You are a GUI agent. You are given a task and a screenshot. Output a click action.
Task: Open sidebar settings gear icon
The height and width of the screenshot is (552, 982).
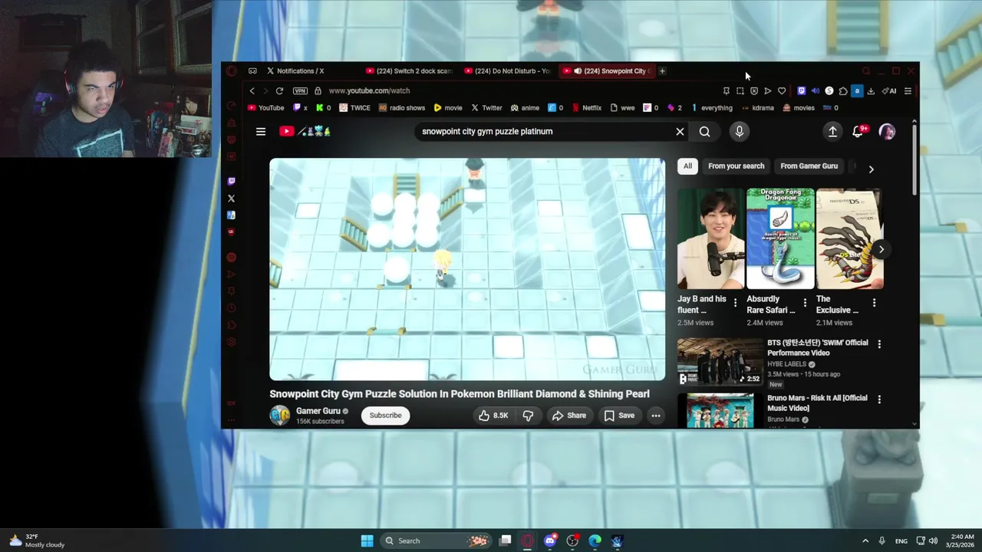click(x=231, y=342)
